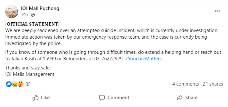Screen dimensions: 228x107
Task: Open the 4 comments link
Action: point(185,84)
